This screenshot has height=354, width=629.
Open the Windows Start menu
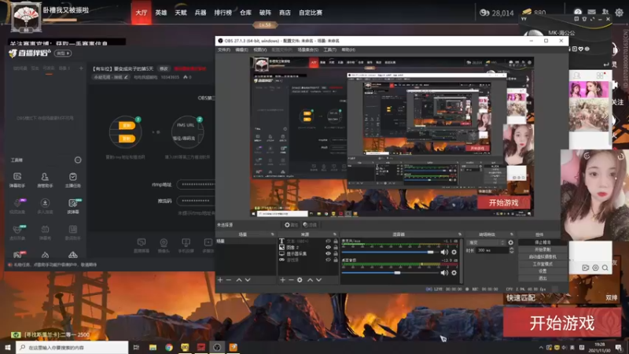tap(8, 347)
